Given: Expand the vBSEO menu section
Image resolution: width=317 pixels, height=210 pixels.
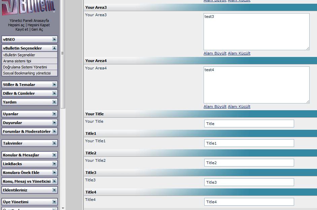Looking at the screenshot, I should coord(54,39).
